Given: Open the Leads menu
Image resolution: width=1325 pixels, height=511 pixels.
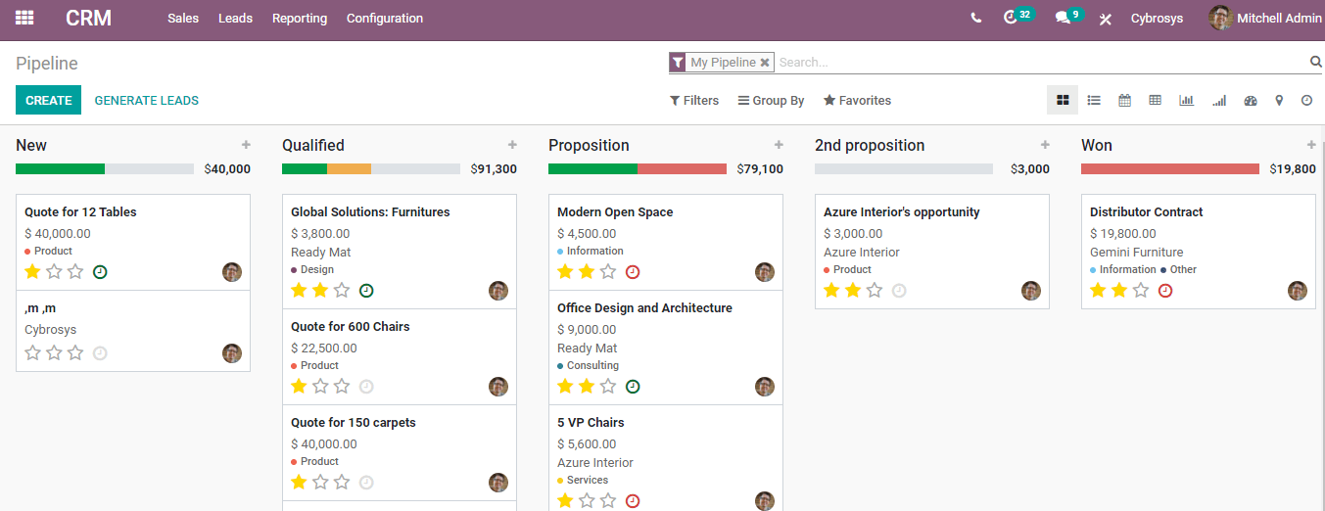Looking at the screenshot, I should coord(235,18).
